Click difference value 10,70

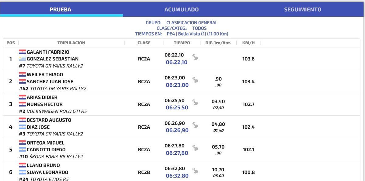[218, 170]
